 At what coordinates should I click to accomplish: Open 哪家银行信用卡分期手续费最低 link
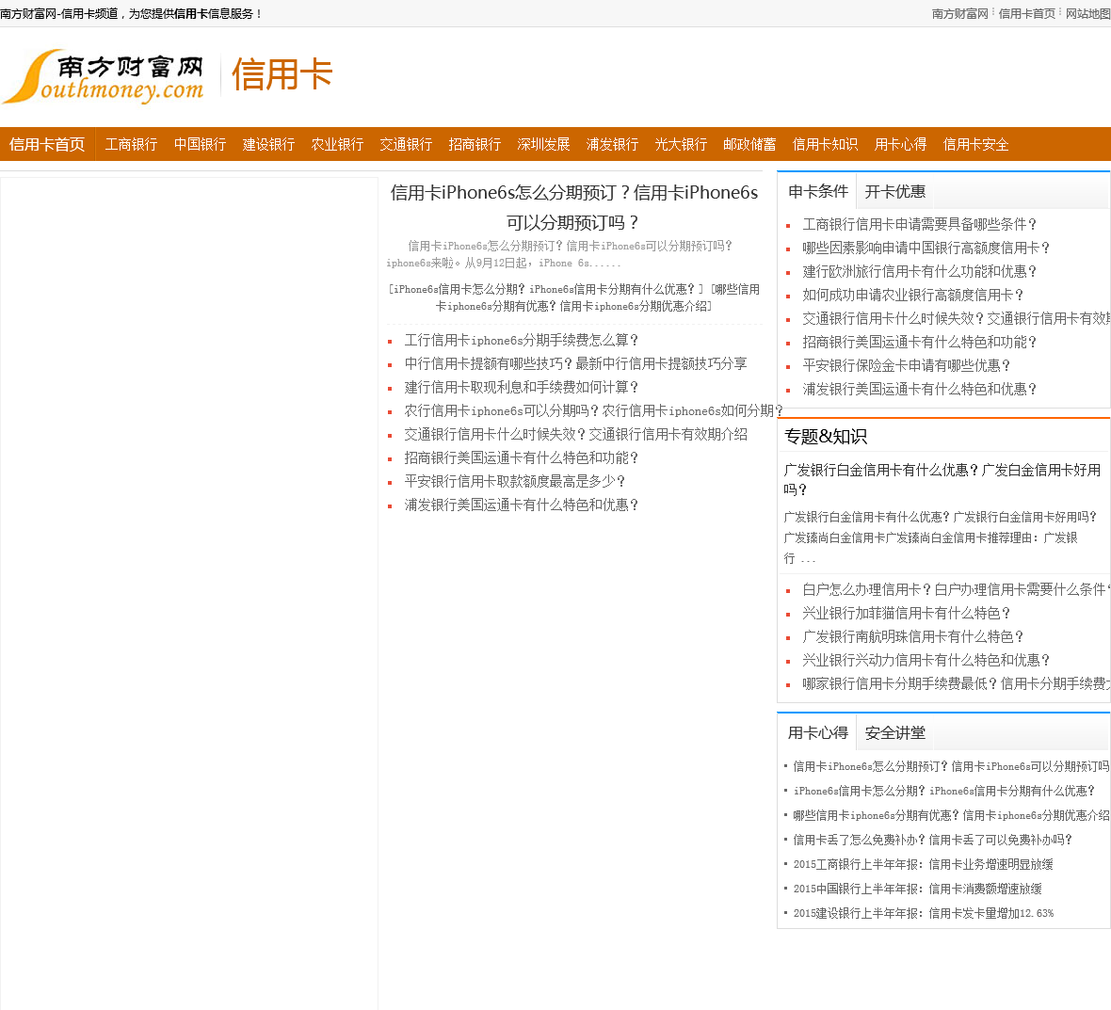pos(957,682)
